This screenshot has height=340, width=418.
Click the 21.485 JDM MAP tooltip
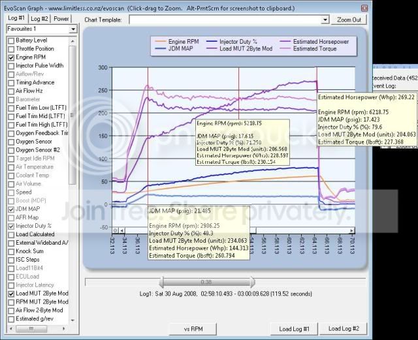point(199,233)
